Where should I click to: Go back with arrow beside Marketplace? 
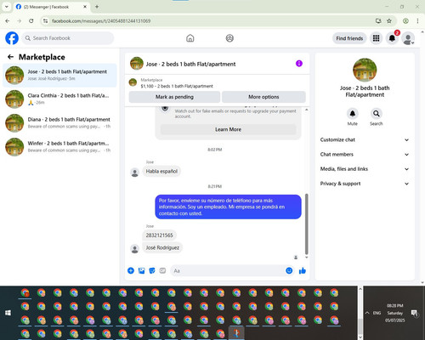10,57
